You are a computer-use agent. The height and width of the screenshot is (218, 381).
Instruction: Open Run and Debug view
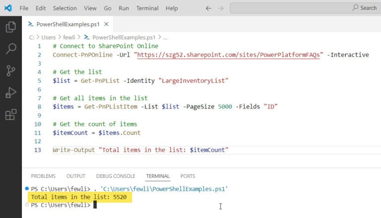coord(11,93)
